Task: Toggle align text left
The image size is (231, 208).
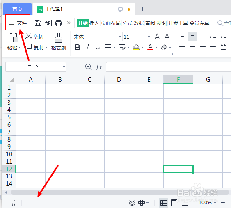Action: pos(182,48)
